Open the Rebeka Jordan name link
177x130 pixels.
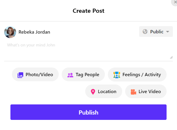tap(34, 32)
